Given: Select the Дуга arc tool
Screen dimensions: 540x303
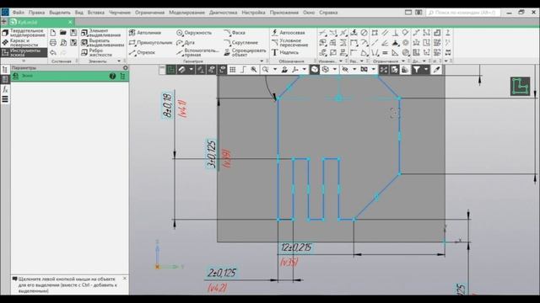Looking at the screenshot, I should [186, 43].
